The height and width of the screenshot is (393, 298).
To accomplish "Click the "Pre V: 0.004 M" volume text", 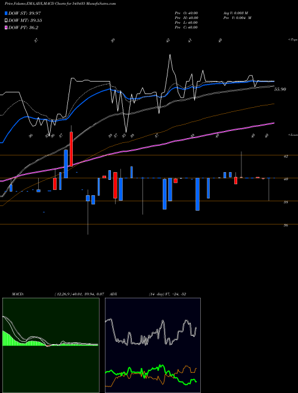I will coord(237,18).
